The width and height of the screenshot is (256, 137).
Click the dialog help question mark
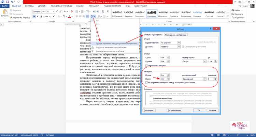click(x=210, y=29)
